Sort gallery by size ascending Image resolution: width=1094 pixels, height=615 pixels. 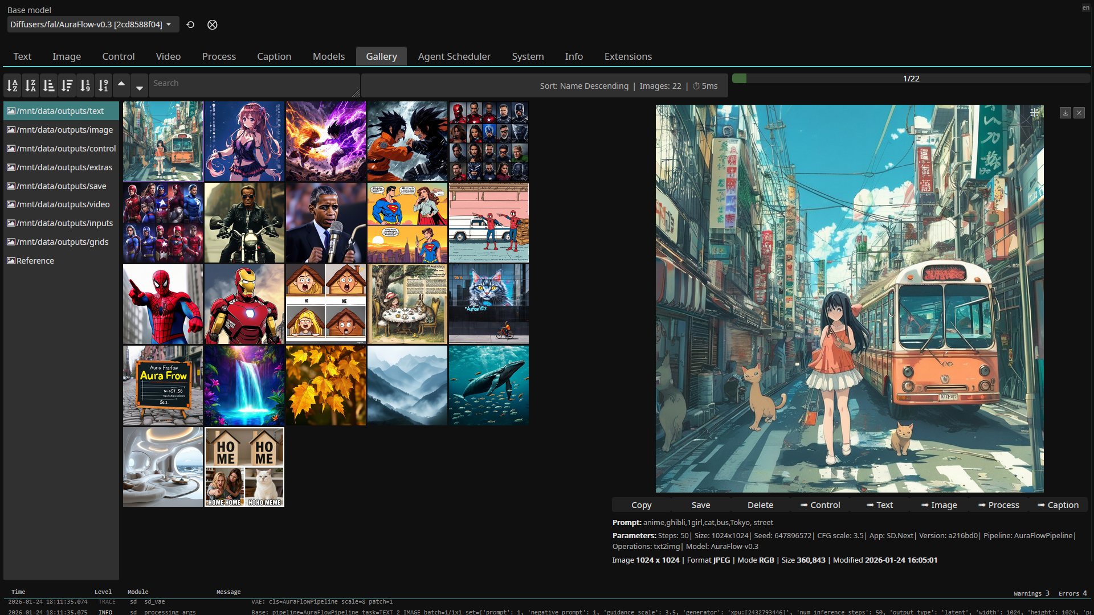point(49,85)
